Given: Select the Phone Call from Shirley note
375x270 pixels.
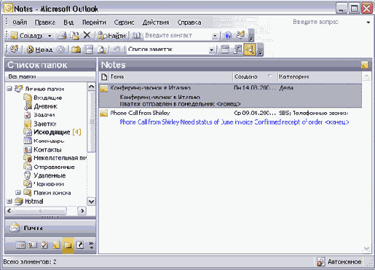Looking at the screenshot, I should click(230, 118).
